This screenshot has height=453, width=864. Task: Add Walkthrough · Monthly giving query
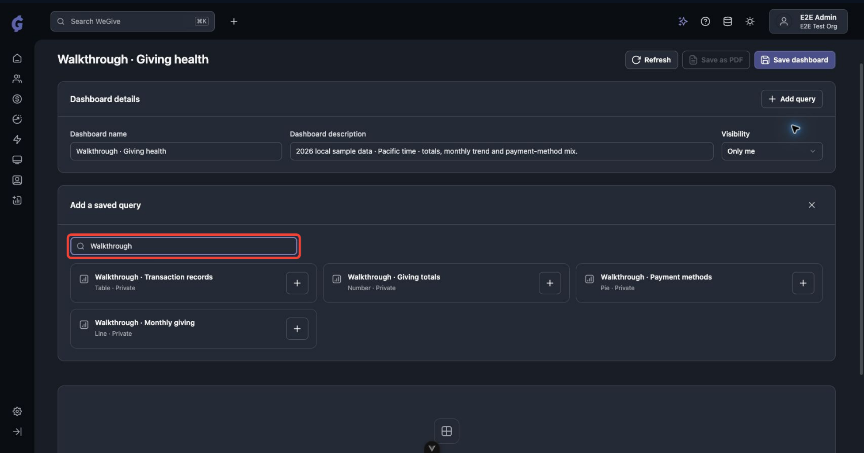click(x=297, y=329)
